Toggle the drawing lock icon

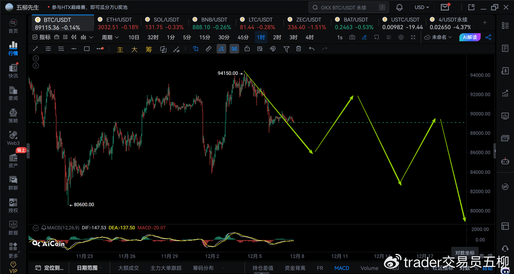tap(247, 49)
